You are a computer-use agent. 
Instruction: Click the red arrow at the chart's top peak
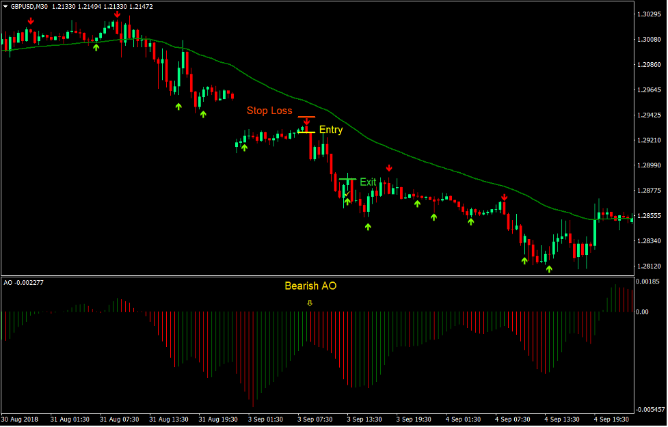click(x=118, y=12)
